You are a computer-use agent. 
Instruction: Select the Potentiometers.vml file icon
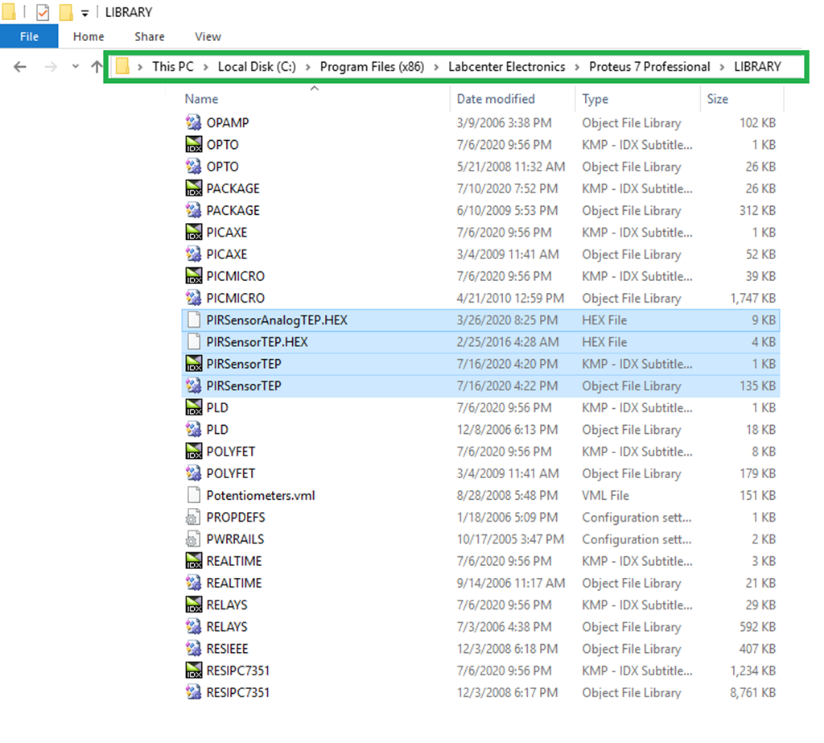coord(193,496)
